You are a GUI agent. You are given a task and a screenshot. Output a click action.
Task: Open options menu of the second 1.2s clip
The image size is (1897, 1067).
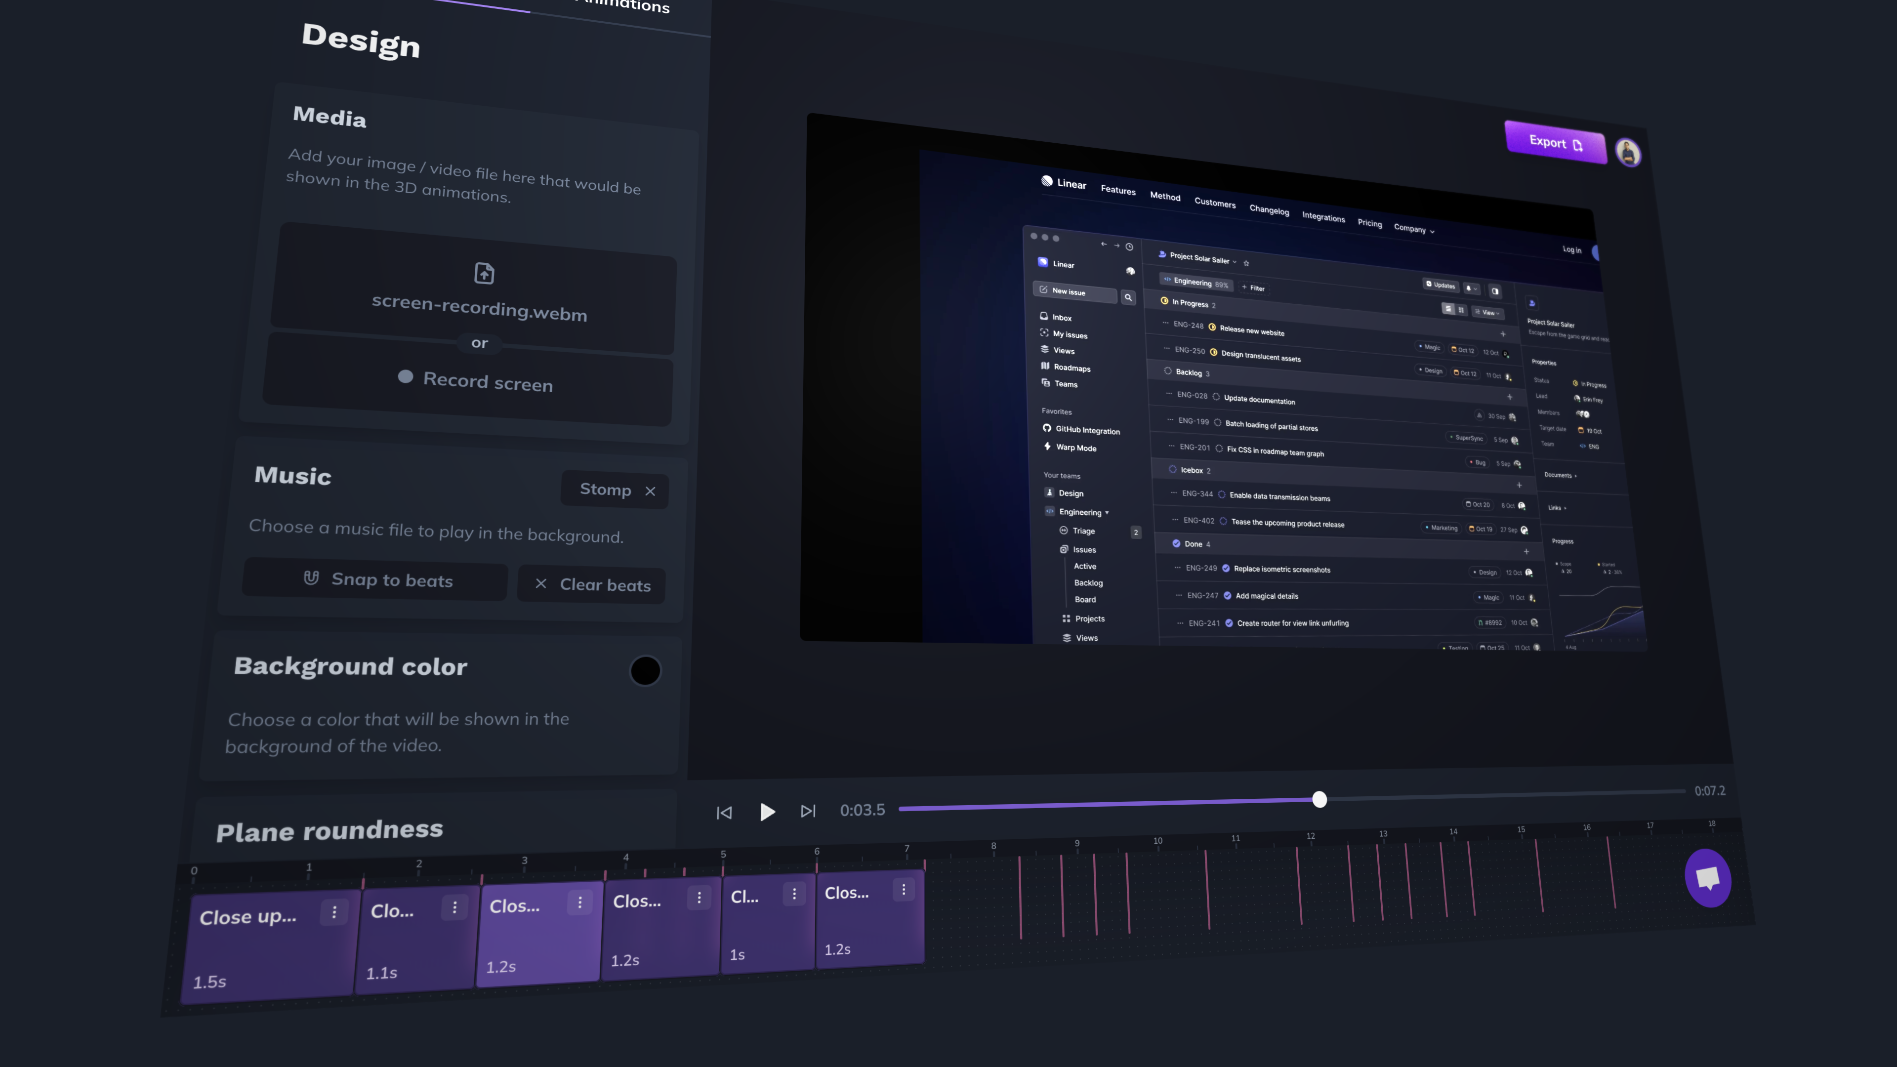tap(699, 897)
